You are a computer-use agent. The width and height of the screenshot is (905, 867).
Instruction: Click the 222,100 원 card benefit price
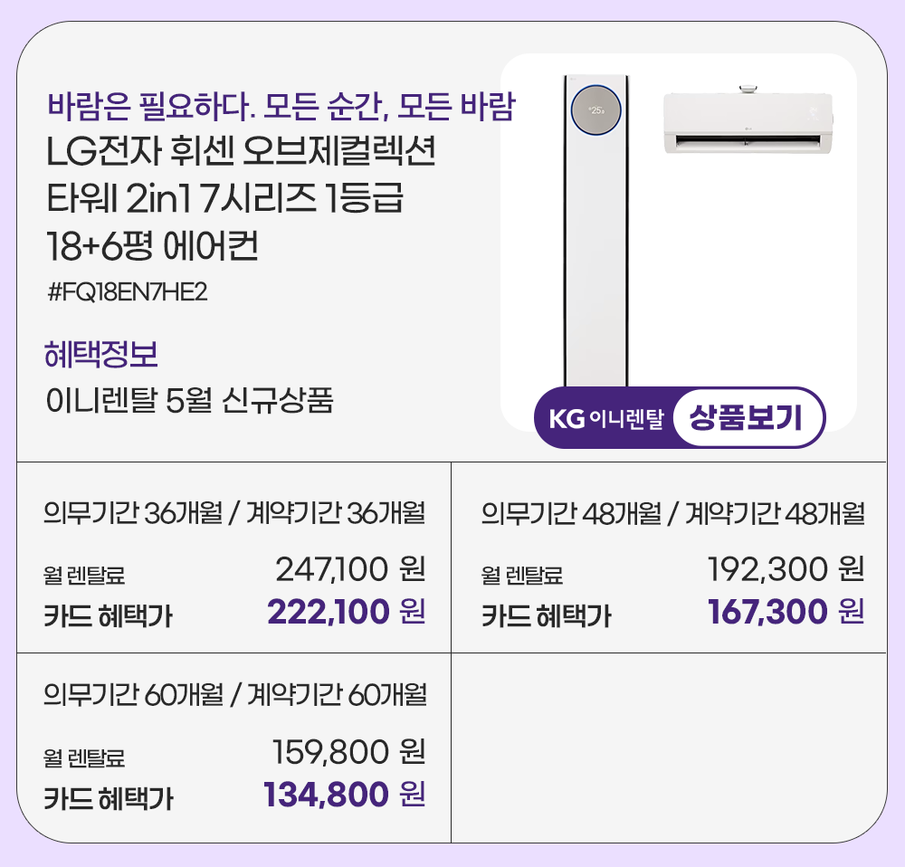pos(346,613)
